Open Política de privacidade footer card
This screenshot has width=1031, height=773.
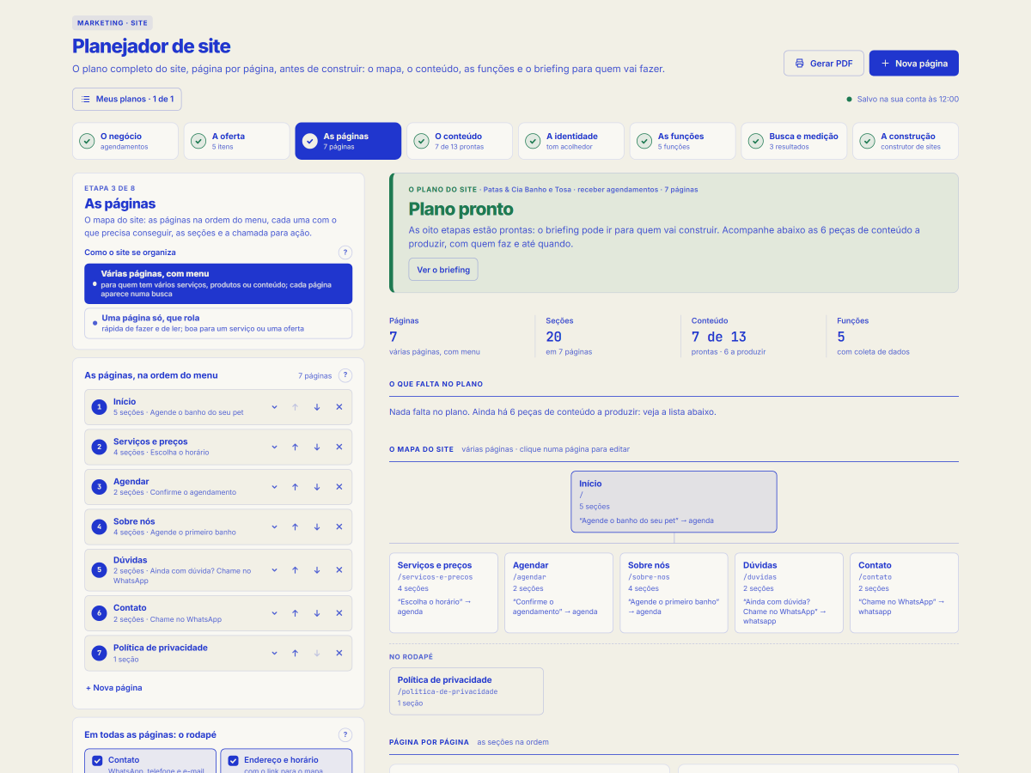coord(467,691)
